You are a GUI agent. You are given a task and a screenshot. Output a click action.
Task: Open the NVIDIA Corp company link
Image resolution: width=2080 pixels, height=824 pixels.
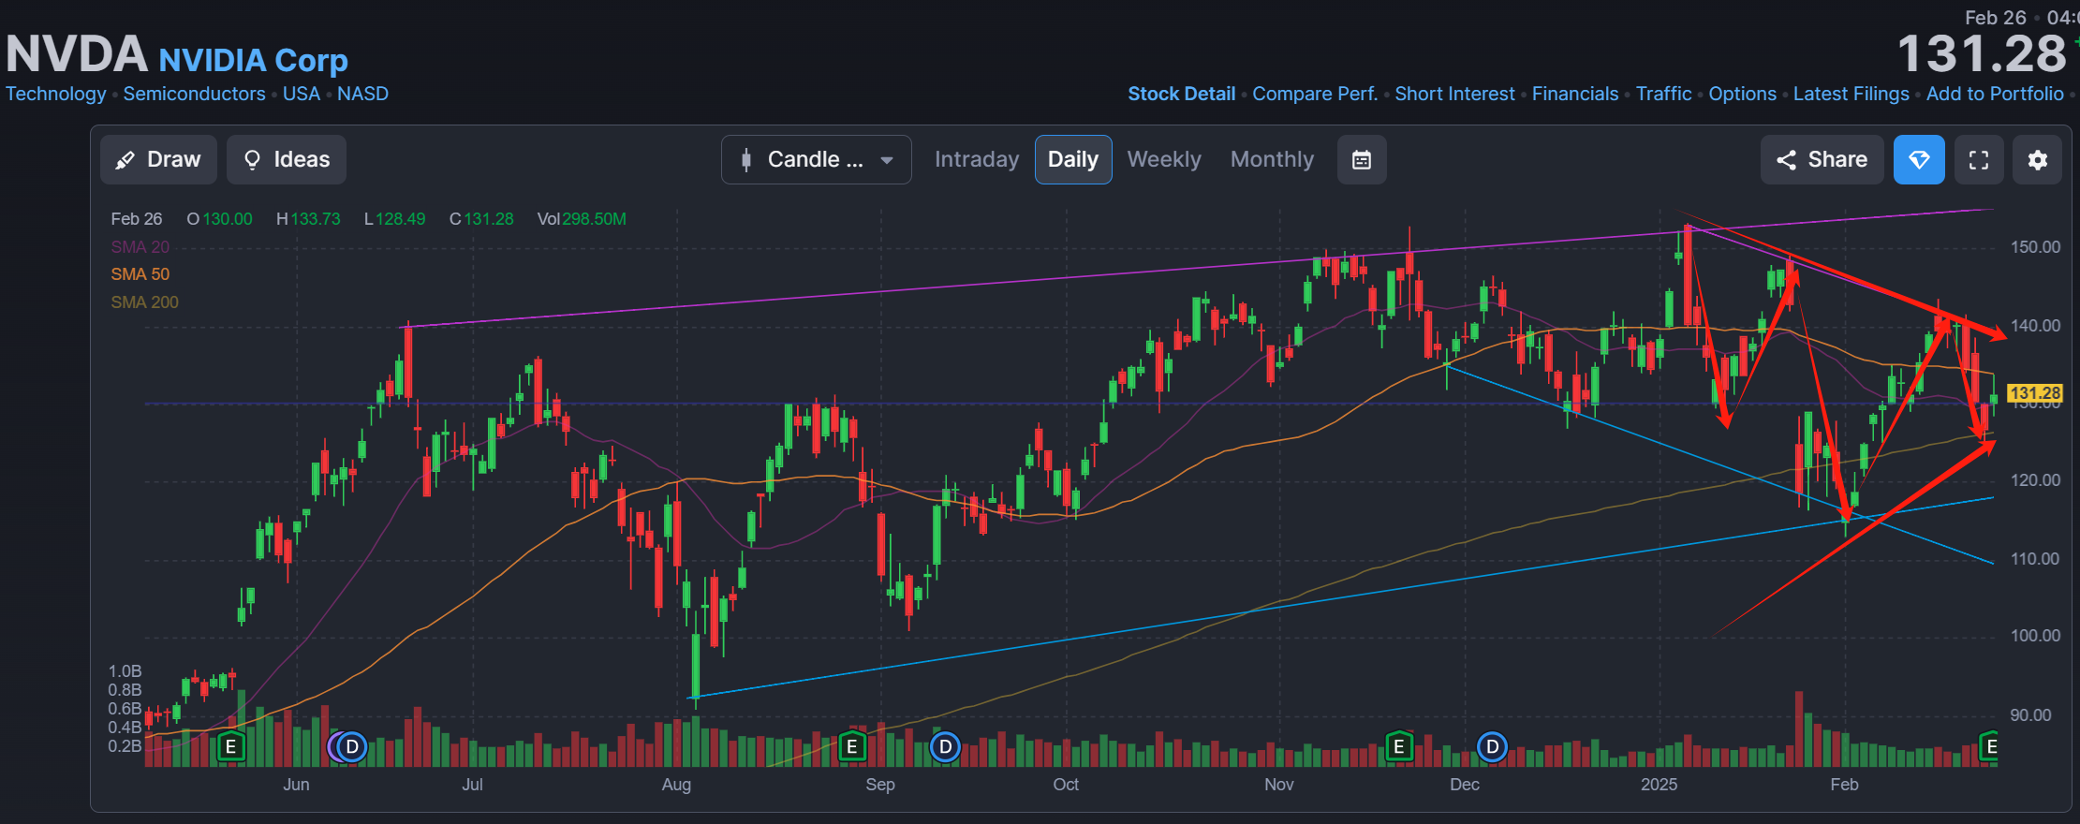point(253,60)
